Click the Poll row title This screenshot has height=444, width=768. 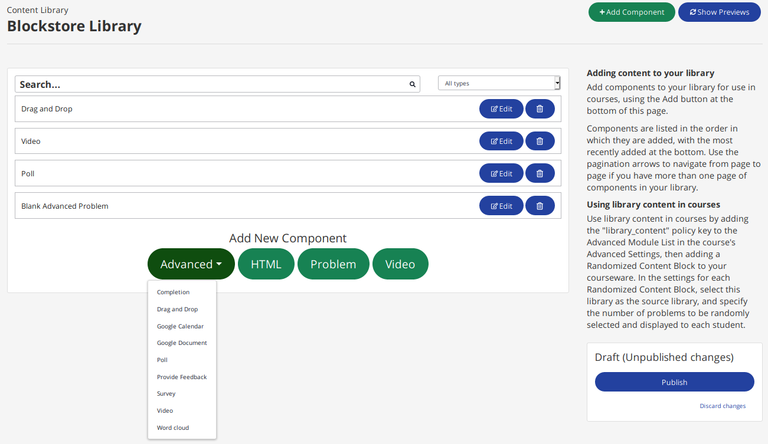click(x=28, y=173)
